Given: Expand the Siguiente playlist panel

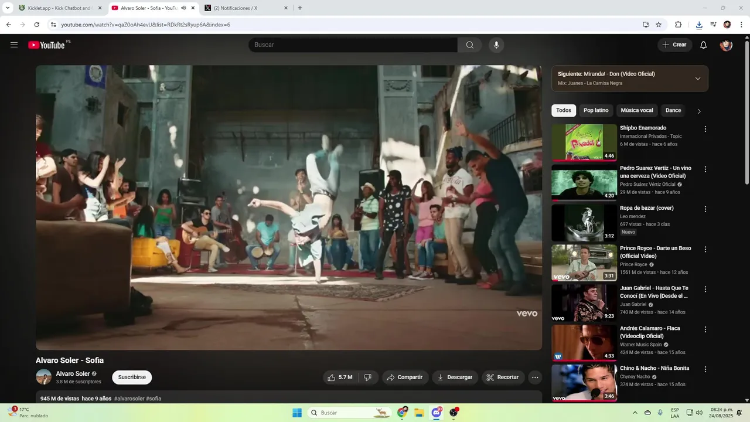Looking at the screenshot, I should tap(698, 79).
